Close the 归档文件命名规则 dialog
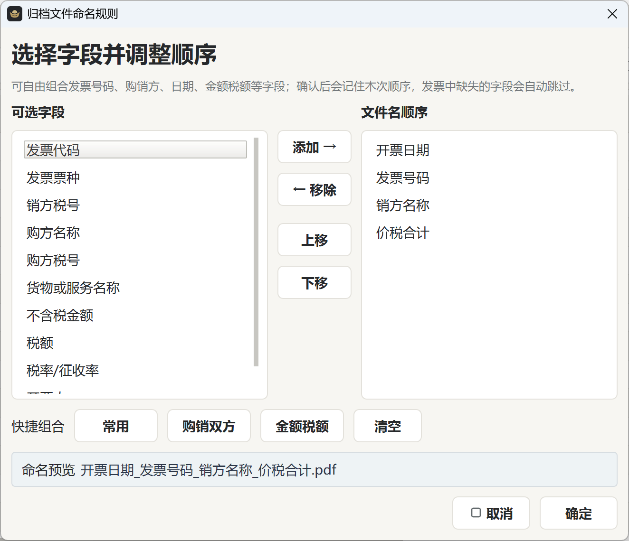This screenshot has width=629, height=541. coord(612,14)
